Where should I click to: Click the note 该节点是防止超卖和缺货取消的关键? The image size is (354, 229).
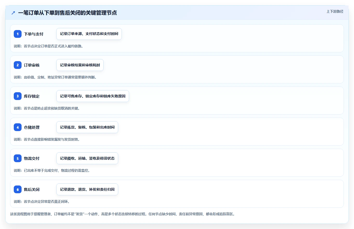[x=47, y=108]
